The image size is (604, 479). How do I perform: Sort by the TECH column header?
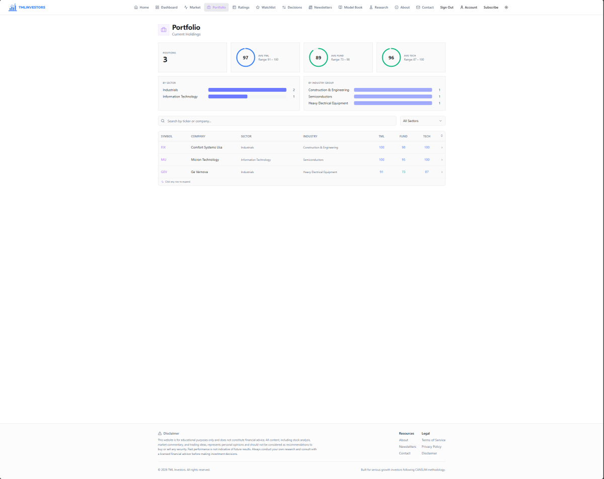(x=427, y=136)
